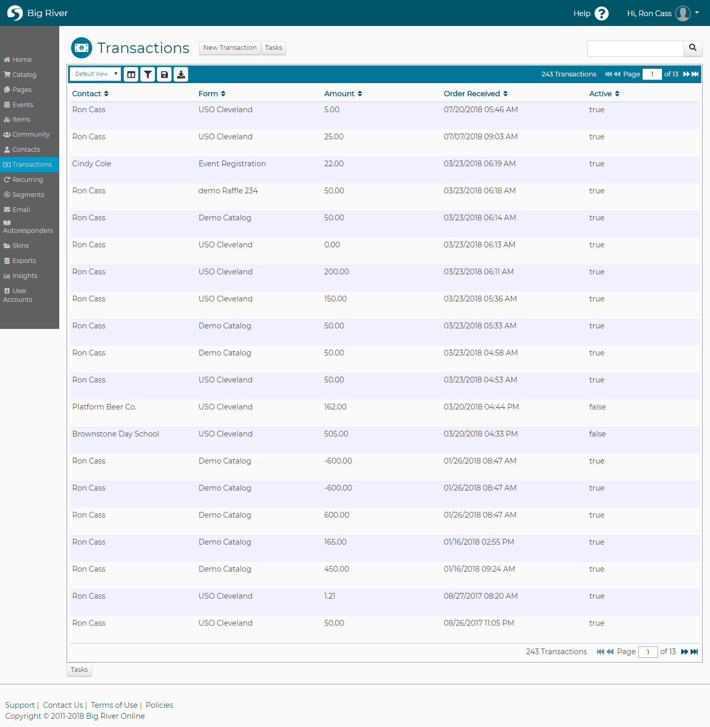The width and height of the screenshot is (710, 727).
Task: Click the Help question mark icon
Action: (601, 14)
